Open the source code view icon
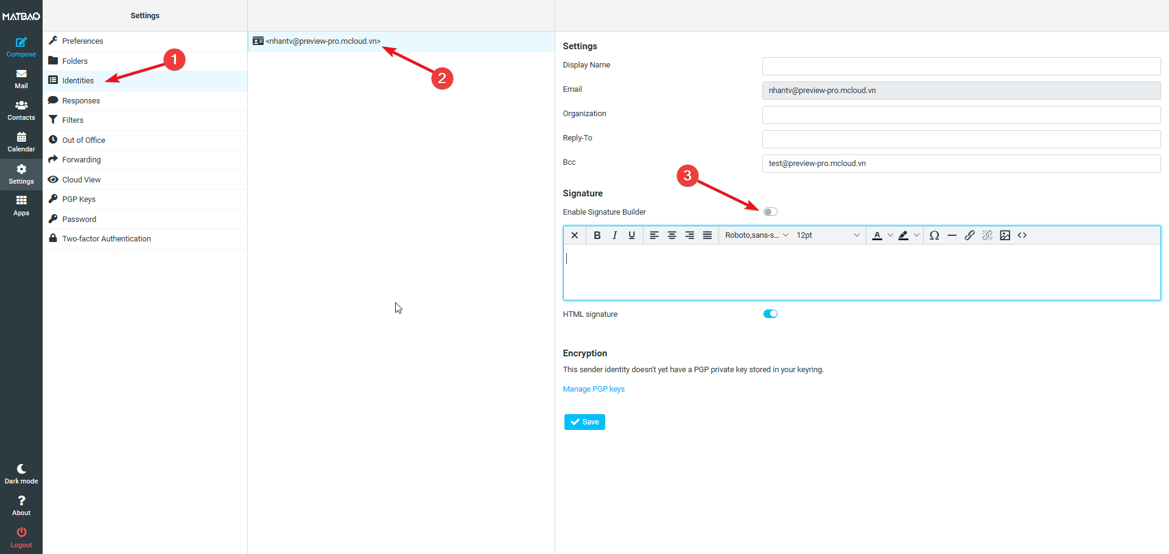1169x554 pixels. point(1022,235)
